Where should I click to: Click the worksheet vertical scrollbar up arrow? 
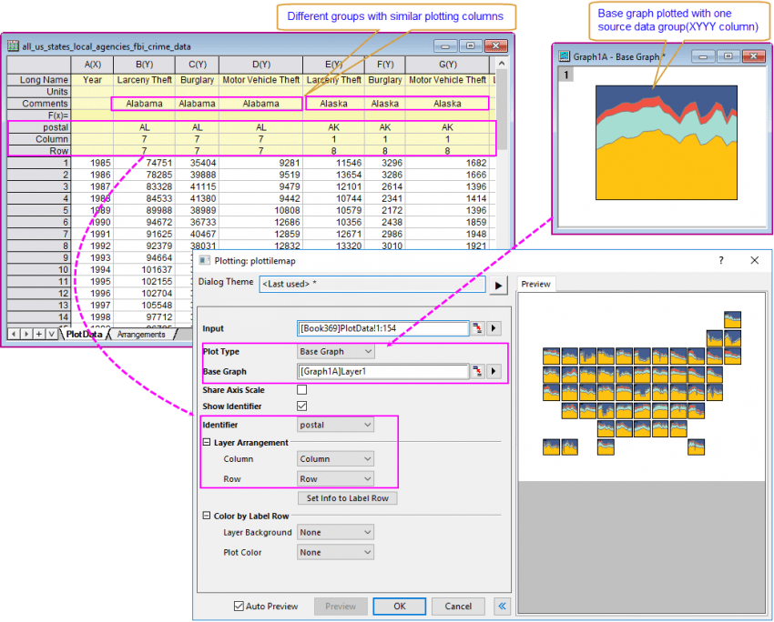[502, 64]
